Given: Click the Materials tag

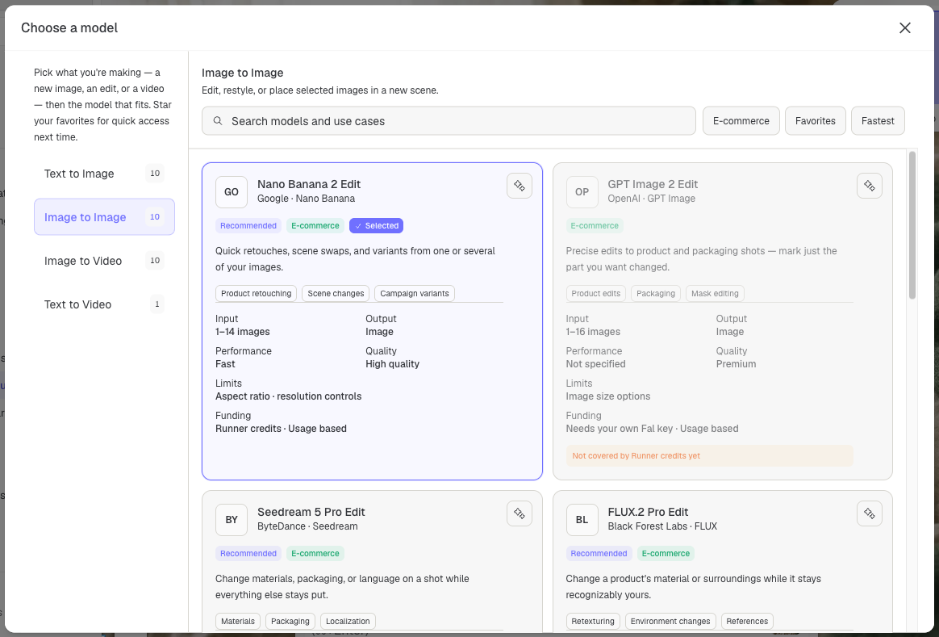Looking at the screenshot, I should pos(238,622).
